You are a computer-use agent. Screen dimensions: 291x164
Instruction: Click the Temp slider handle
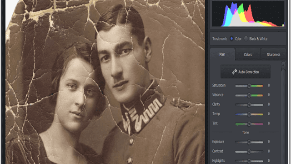tap(249, 114)
